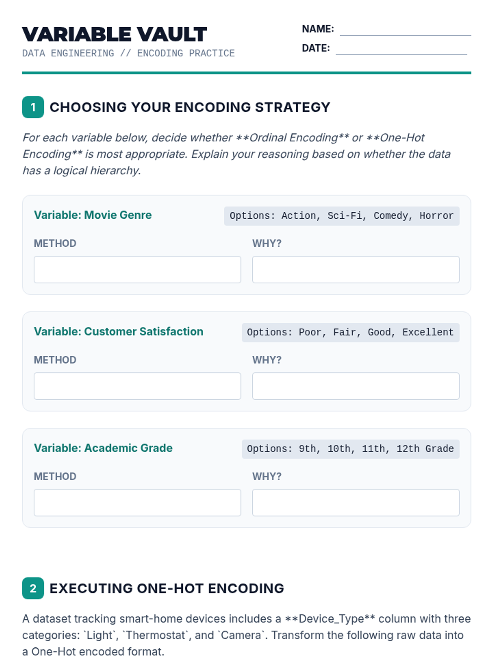Click the Choosing Your Encoding Strategy heading
The image size is (493, 658).
coord(190,107)
